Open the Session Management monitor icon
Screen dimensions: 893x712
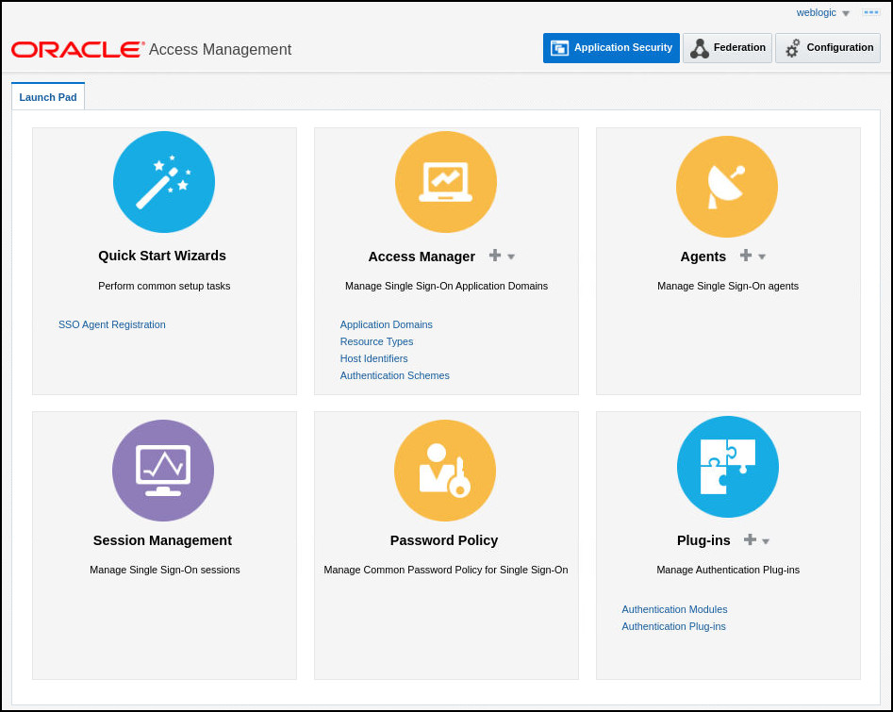point(163,471)
